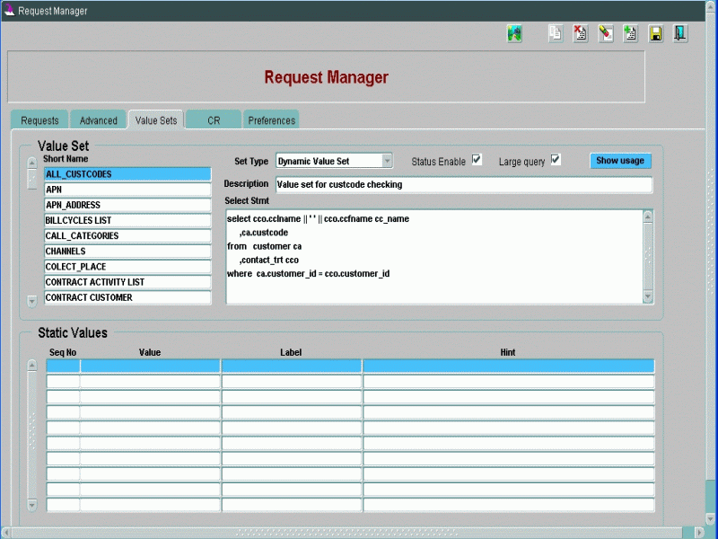Click the colorful landscape picture toolbar icon
Screen dimensions: 718x539
[x=514, y=34]
